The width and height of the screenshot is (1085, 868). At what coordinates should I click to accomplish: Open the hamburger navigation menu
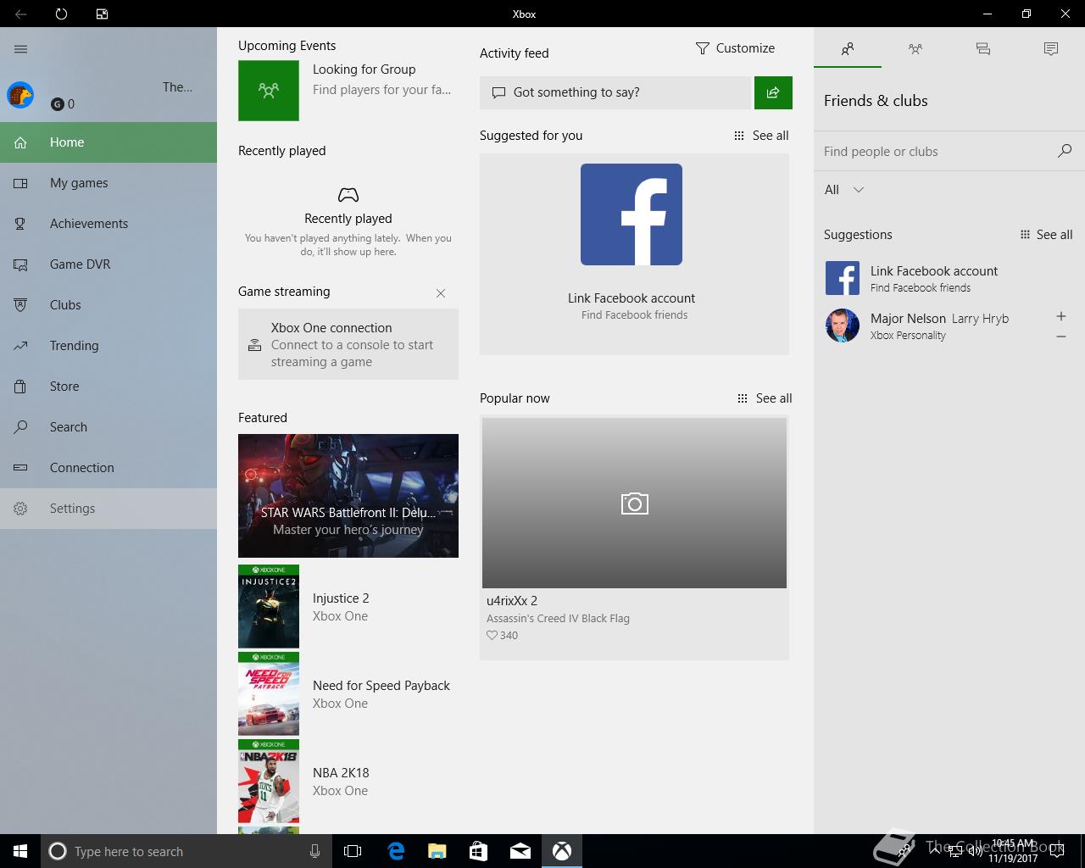point(21,49)
